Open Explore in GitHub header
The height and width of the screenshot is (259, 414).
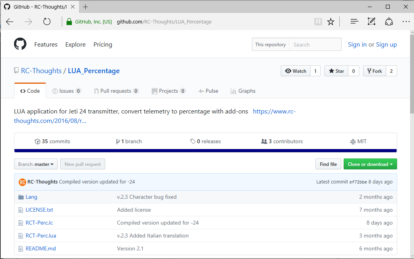(x=75, y=44)
